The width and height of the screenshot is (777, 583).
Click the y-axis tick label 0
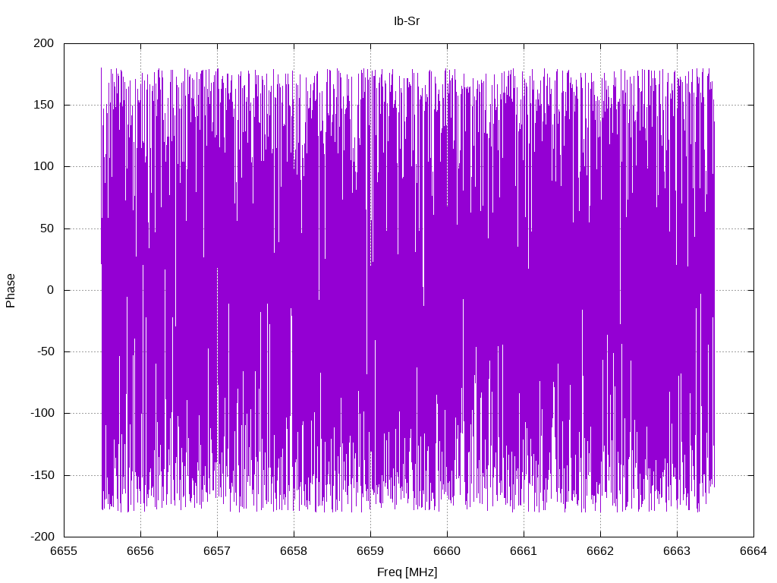click(x=51, y=290)
